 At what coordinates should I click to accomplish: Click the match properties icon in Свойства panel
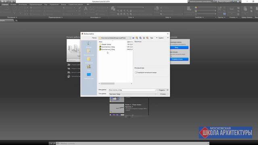[189, 8]
